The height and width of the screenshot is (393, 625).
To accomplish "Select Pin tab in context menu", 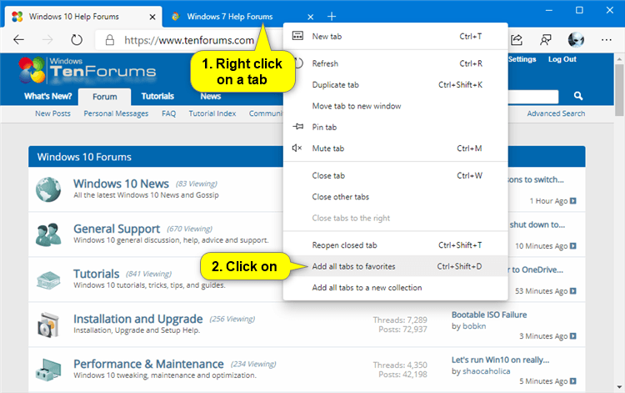I will coord(395,127).
